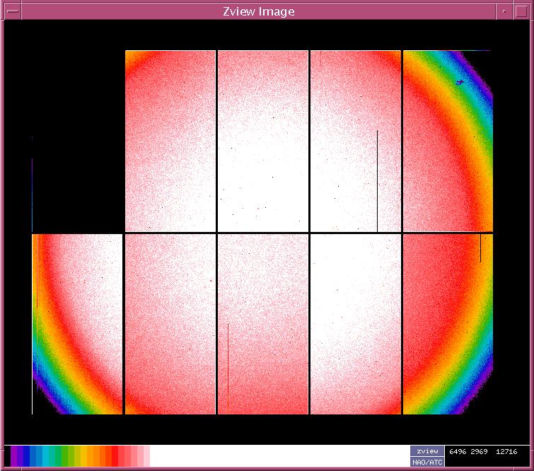Viewport: 534px width, 471px height.
Task: Choose the yellow band in the color bar
Action: [x=85, y=456]
